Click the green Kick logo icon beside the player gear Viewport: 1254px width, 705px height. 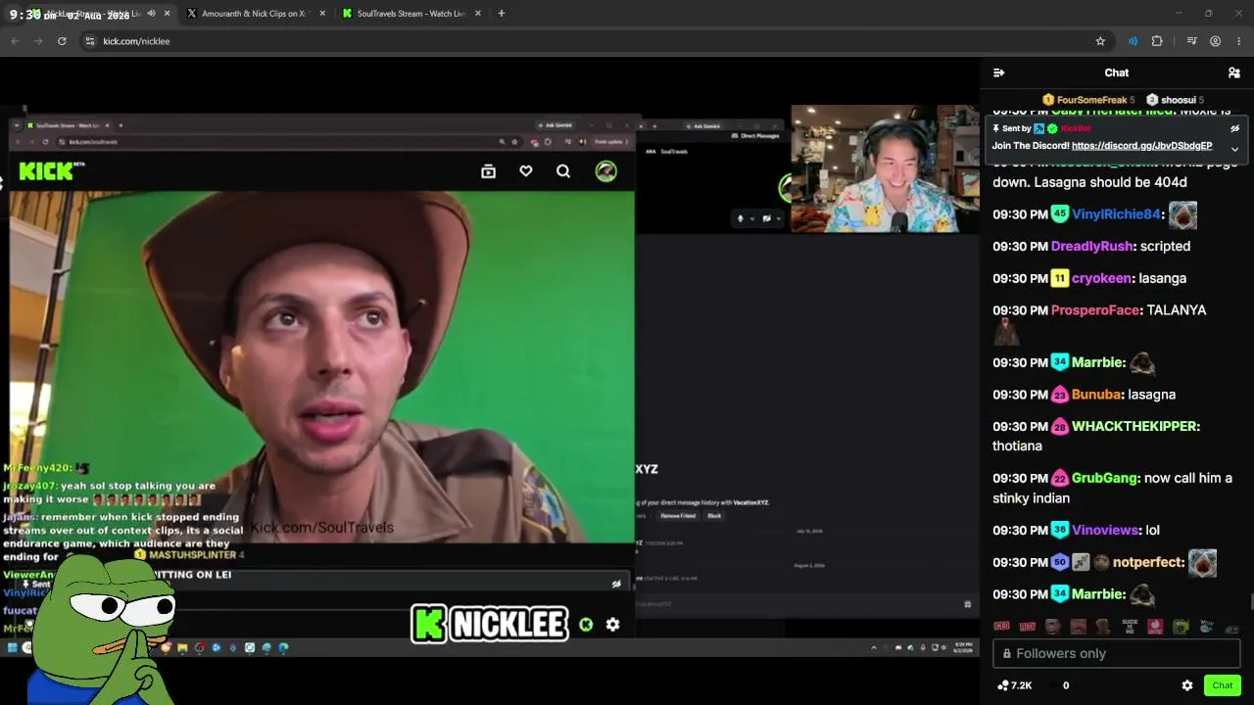[x=586, y=625]
